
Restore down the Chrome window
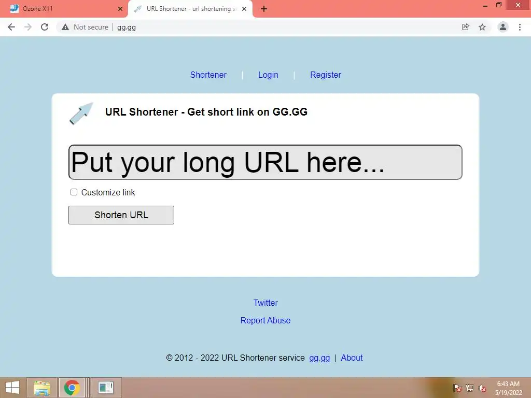(x=499, y=5)
